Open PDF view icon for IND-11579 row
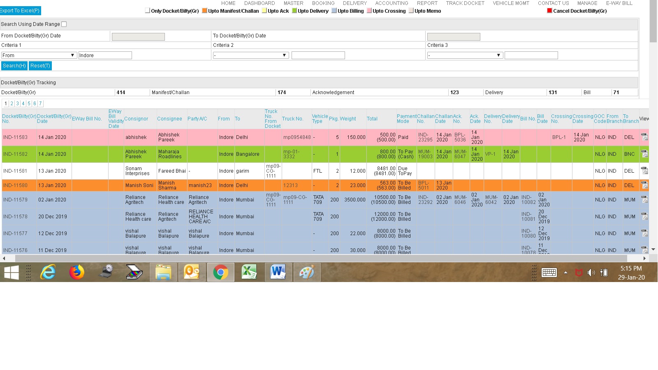Screen dimensions: 658x370 644,199
